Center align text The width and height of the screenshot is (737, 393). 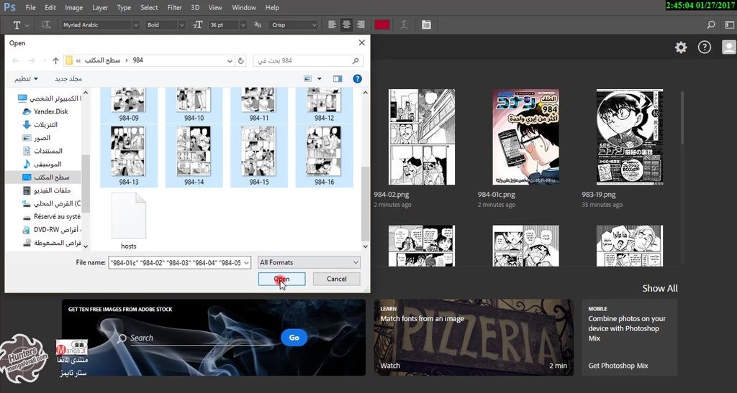pyautogui.click(x=346, y=25)
